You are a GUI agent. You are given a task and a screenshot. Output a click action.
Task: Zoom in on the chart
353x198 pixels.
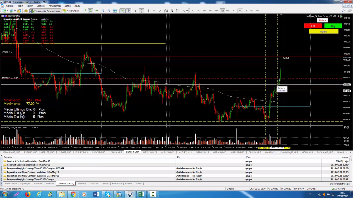click(x=103, y=11)
